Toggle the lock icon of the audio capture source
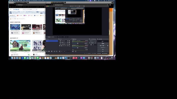This screenshot has height=99, width=177. (69, 44)
